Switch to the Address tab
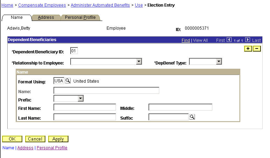270x158 pixels. 46,17
